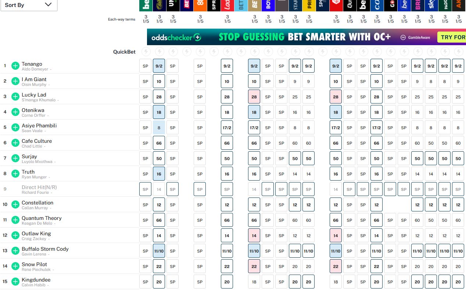Click green plus icon beside Lucky Lad

click(15, 97)
